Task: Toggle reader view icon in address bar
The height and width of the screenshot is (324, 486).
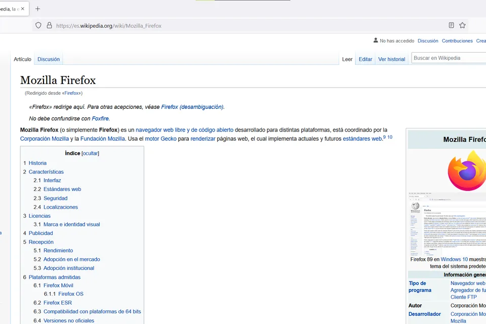Action: 451,25
